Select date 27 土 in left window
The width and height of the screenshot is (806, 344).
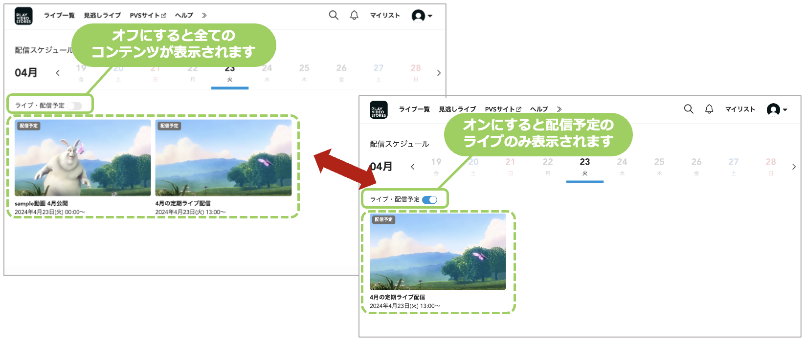click(379, 73)
